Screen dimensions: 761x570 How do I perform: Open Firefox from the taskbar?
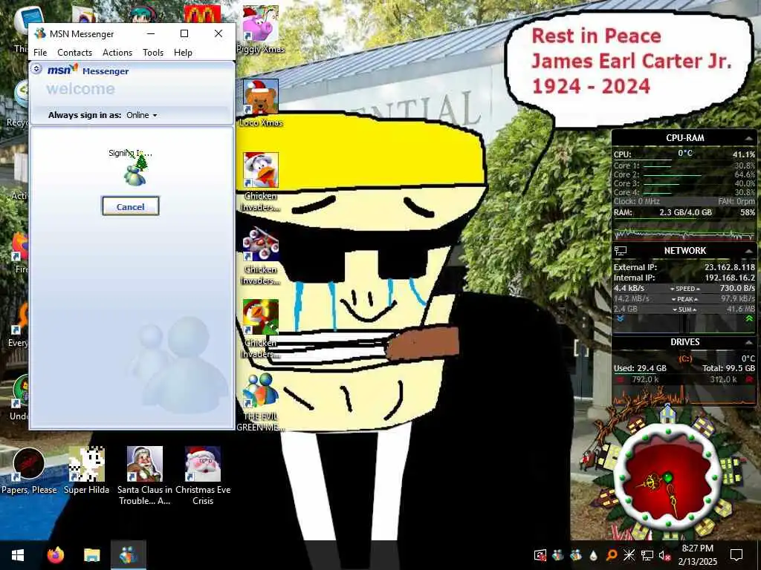click(55, 555)
